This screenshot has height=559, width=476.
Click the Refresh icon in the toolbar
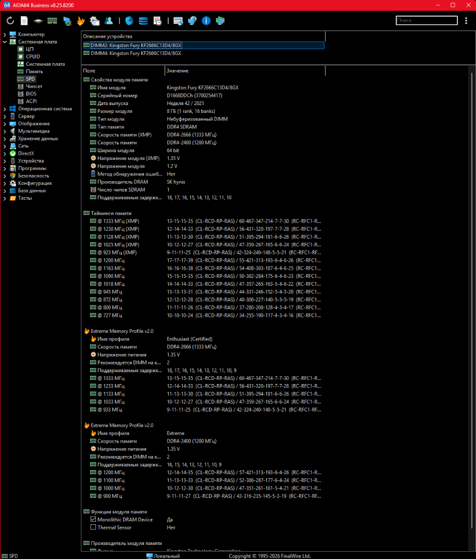click(10, 21)
